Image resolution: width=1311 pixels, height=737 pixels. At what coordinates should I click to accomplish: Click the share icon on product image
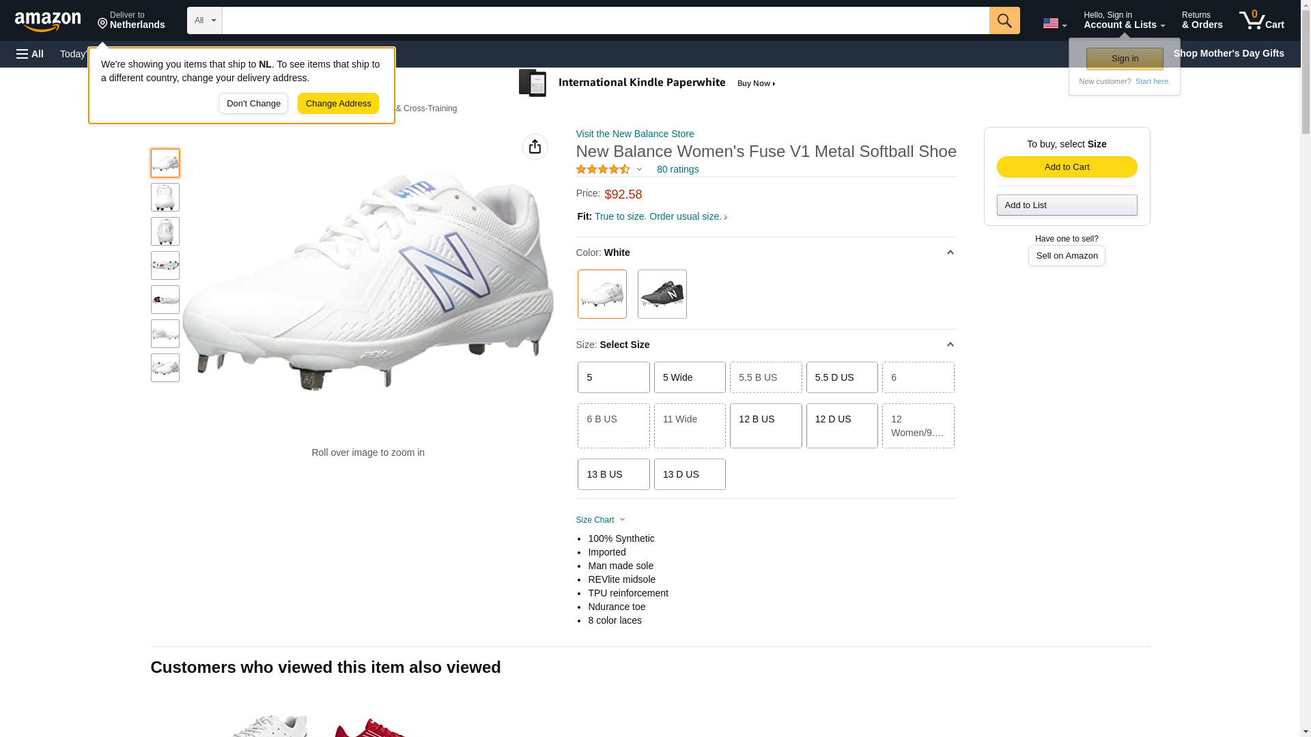(535, 147)
